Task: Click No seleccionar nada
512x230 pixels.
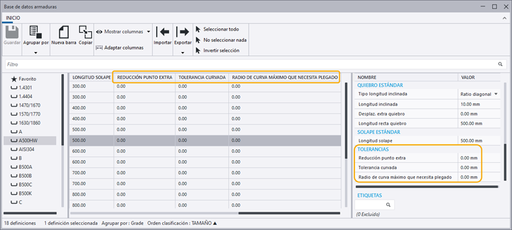Action: click(221, 40)
